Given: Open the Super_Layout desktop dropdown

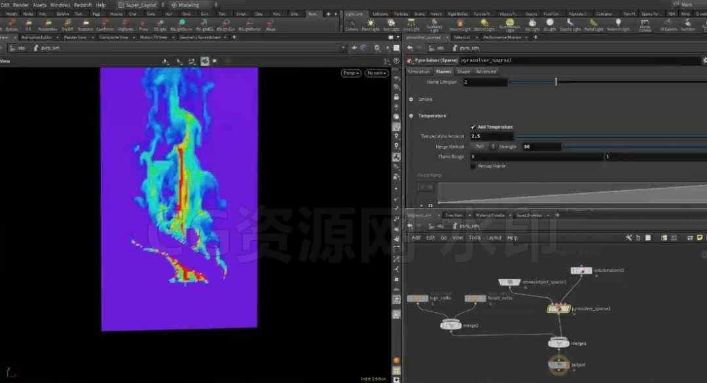Looking at the screenshot, I should click(x=141, y=5).
